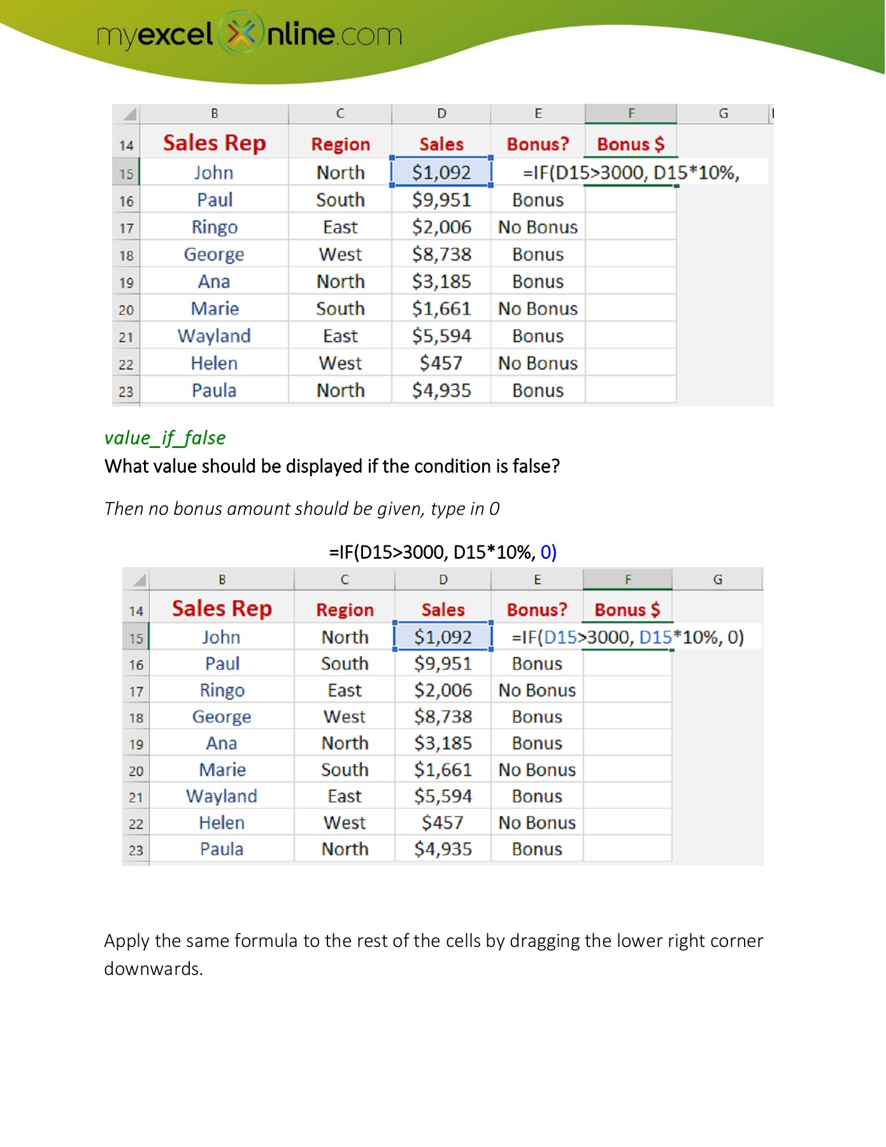This screenshot has height=1147, width=886.
Task: Click the formula text =IF(D15>3000, D15*10%, 0)
Action: (x=627, y=637)
